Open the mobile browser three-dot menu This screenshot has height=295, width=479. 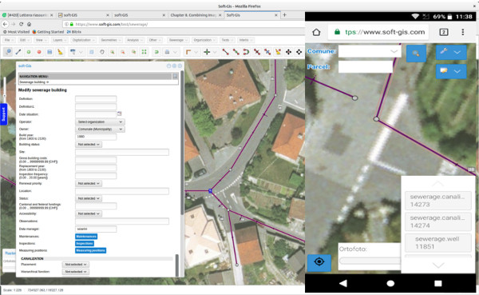(x=463, y=32)
